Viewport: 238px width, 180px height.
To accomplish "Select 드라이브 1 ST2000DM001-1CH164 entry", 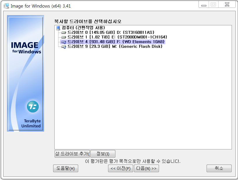I will (117, 37).
